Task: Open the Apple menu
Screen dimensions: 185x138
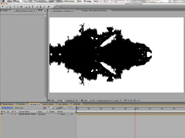Action: click(x=3, y=1)
